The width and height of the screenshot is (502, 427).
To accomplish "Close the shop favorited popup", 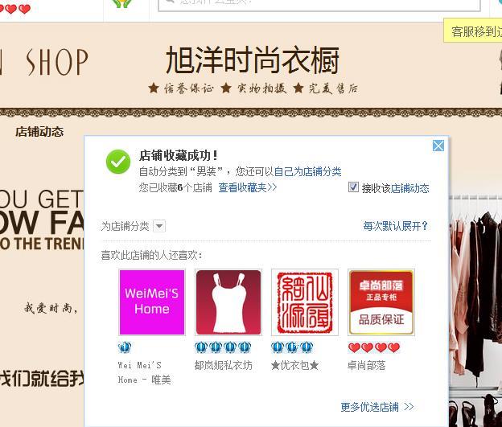I will click(x=438, y=146).
